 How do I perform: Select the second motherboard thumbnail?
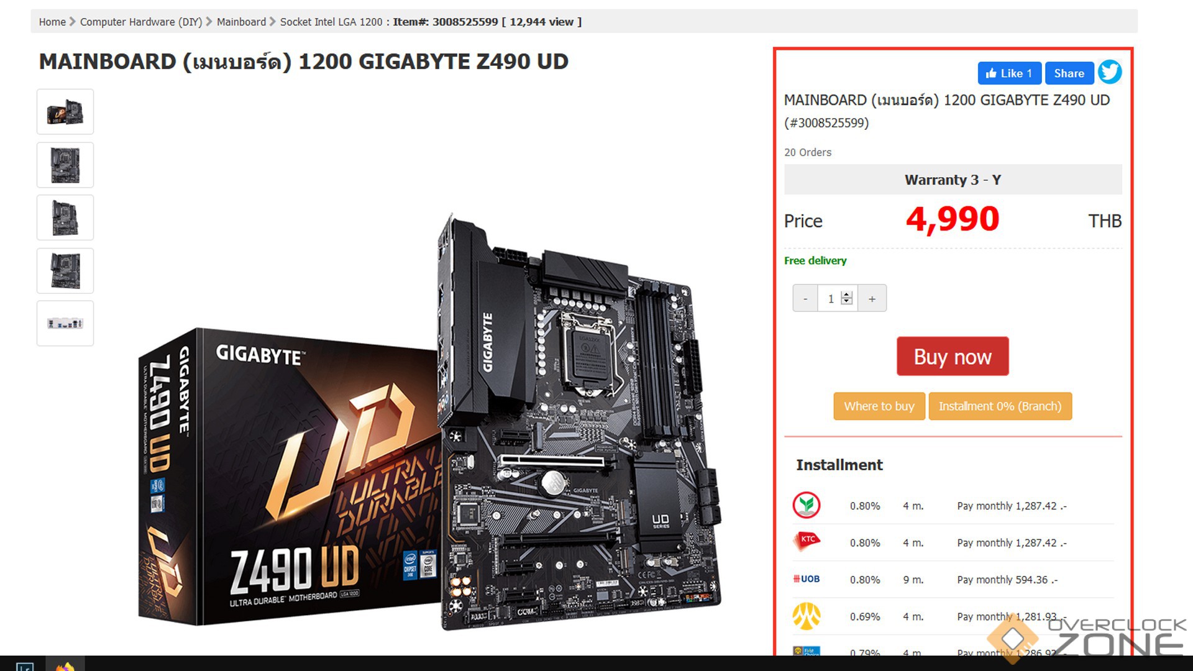click(x=65, y=165)
